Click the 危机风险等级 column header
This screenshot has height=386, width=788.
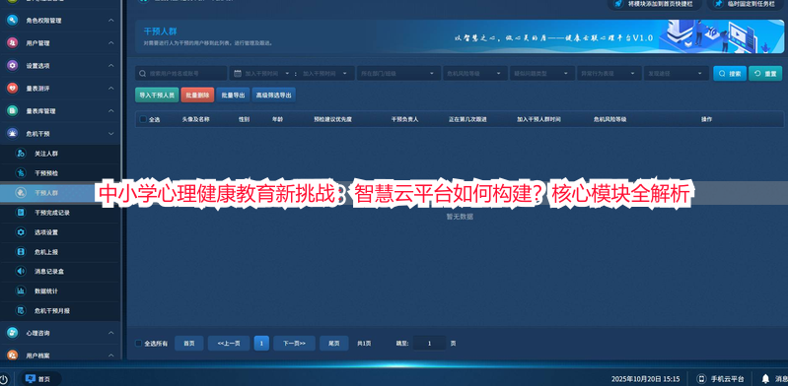609,119
